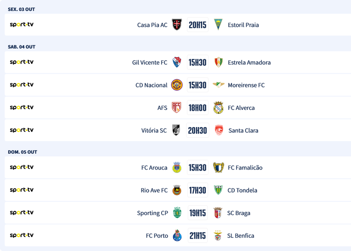Click the DOM. 05 OUT date header

point(22,152)
